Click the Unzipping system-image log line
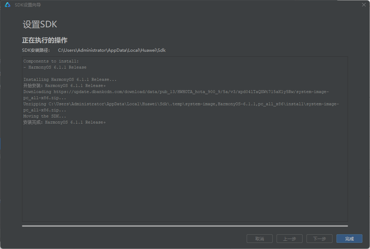 (x=181, y=107)
